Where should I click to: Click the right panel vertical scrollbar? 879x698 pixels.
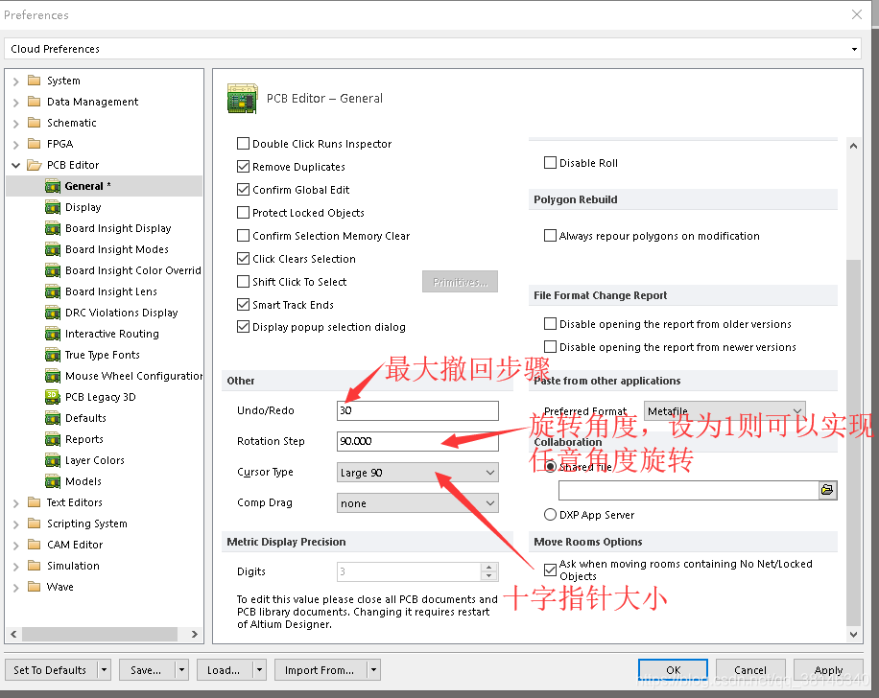(x=853, y=442)
